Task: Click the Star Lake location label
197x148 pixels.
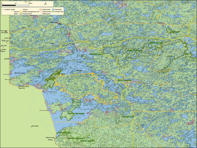Action: click(4, 46)
